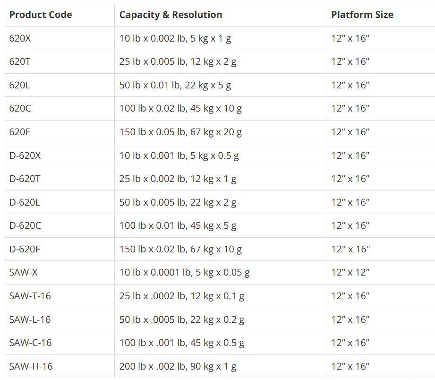Select the SAW-T-16 product code
The width and height of the screenshot is (435, 380).
(30, 296)
